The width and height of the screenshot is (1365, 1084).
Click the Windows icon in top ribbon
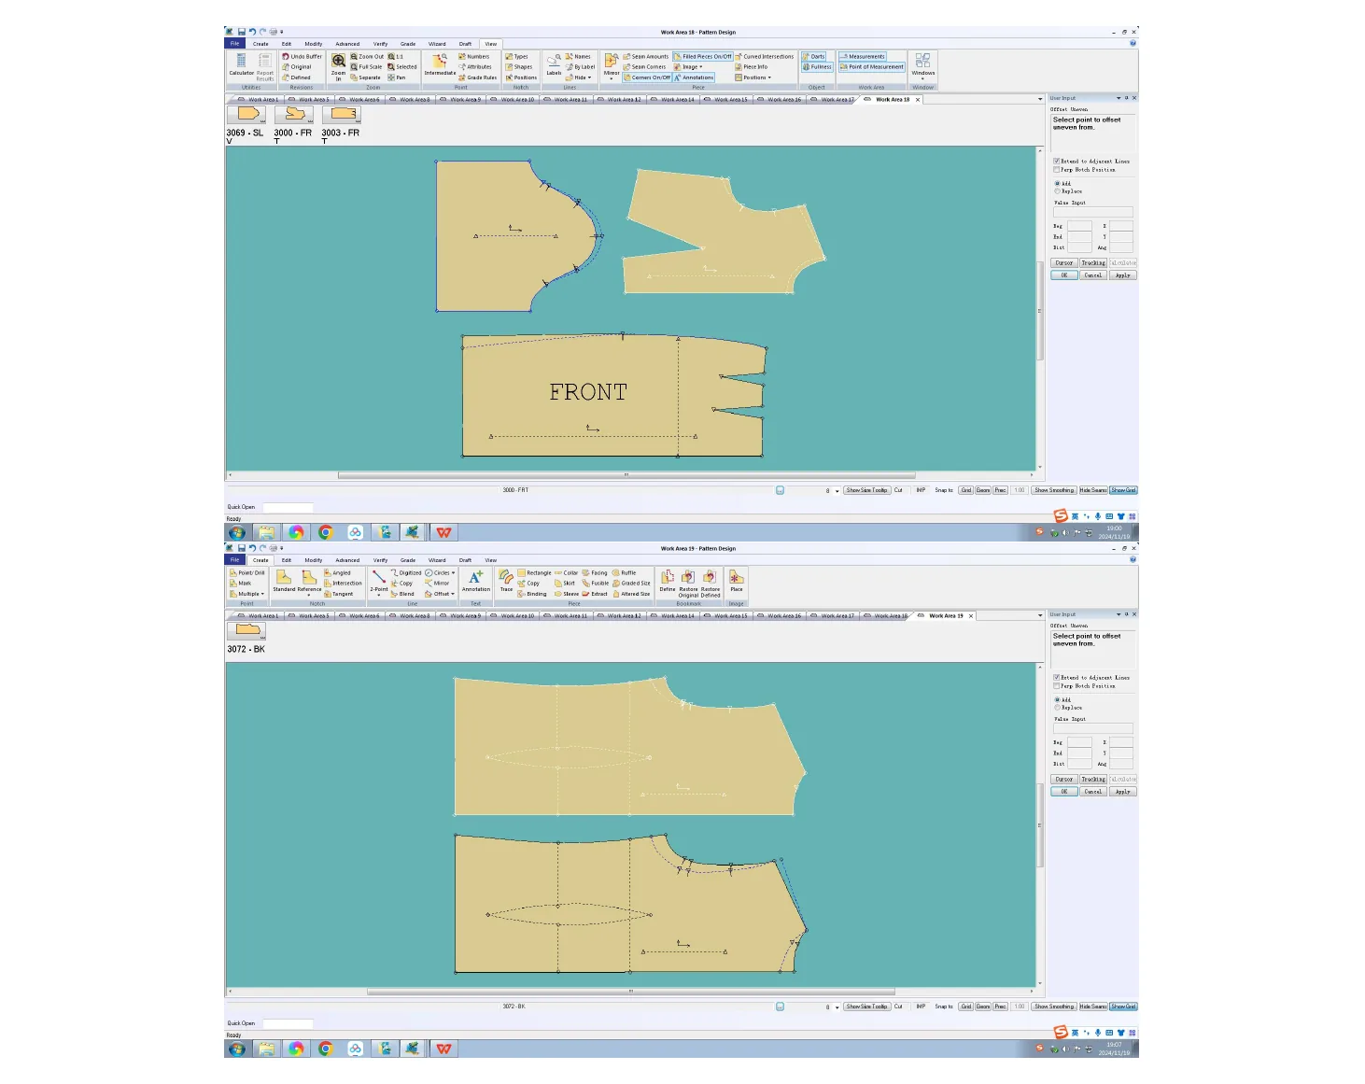pyautogui.click(x=922, y=64)
